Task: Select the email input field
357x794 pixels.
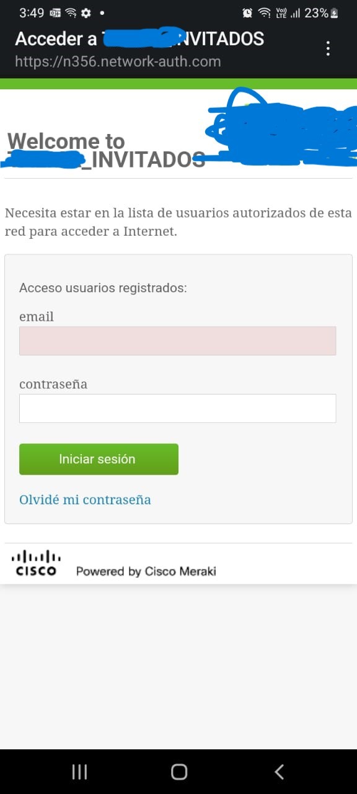Action: coord(177,341)
